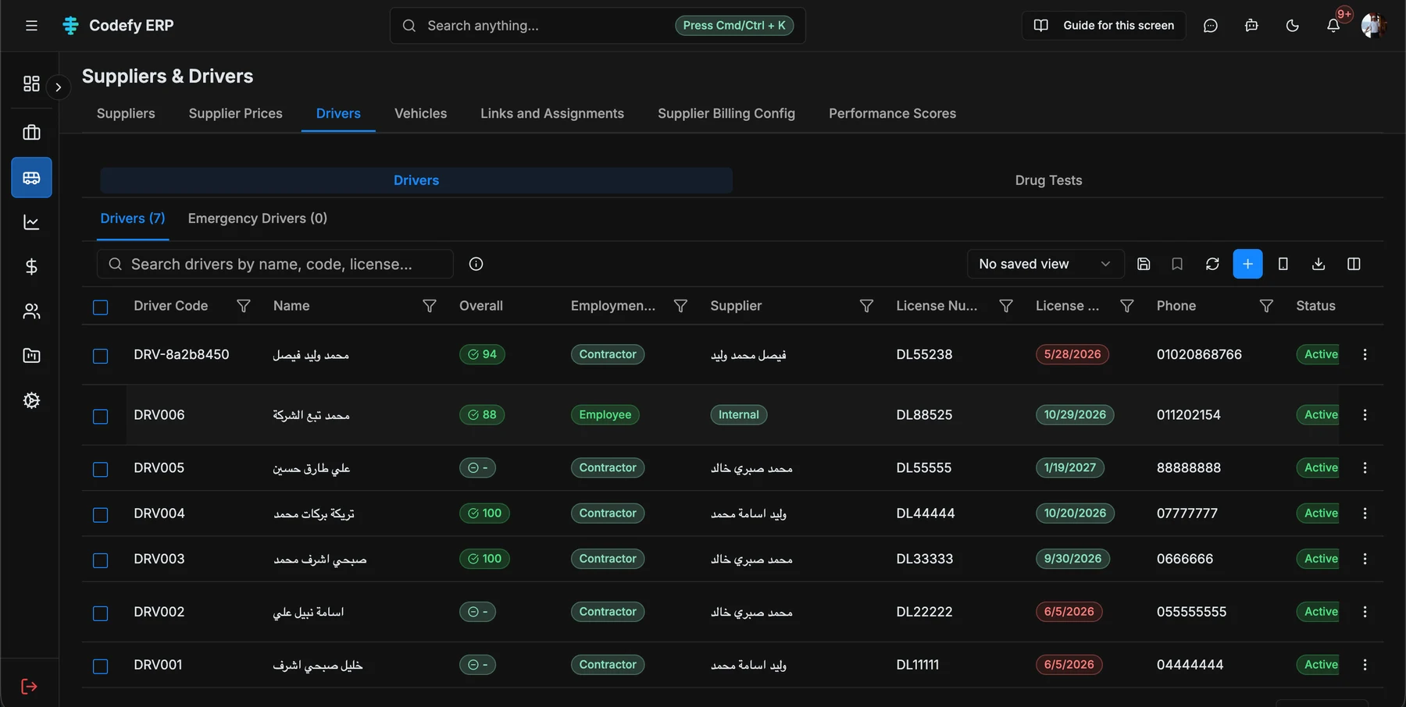Open the users people icon in sidebar
The height and width of the screenshot is (707, 1406).
(31, 311)
